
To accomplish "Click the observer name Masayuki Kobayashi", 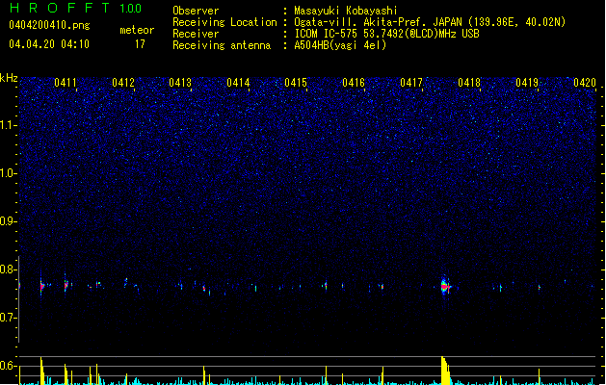I will point(346,11).
